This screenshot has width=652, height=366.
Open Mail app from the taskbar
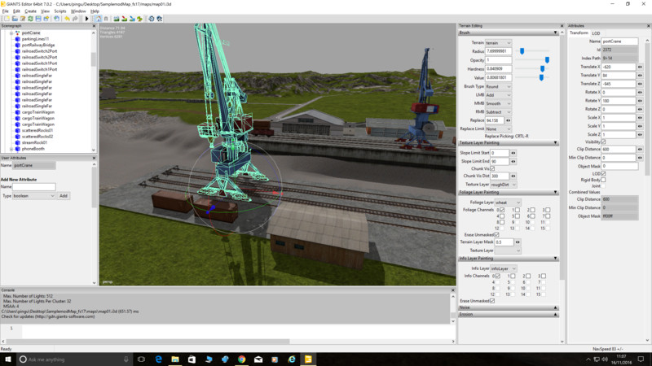click(x=258, y=359)
